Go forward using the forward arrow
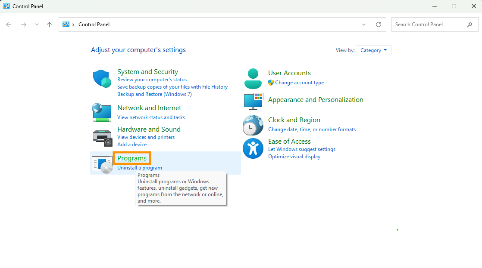 (23, 25)
